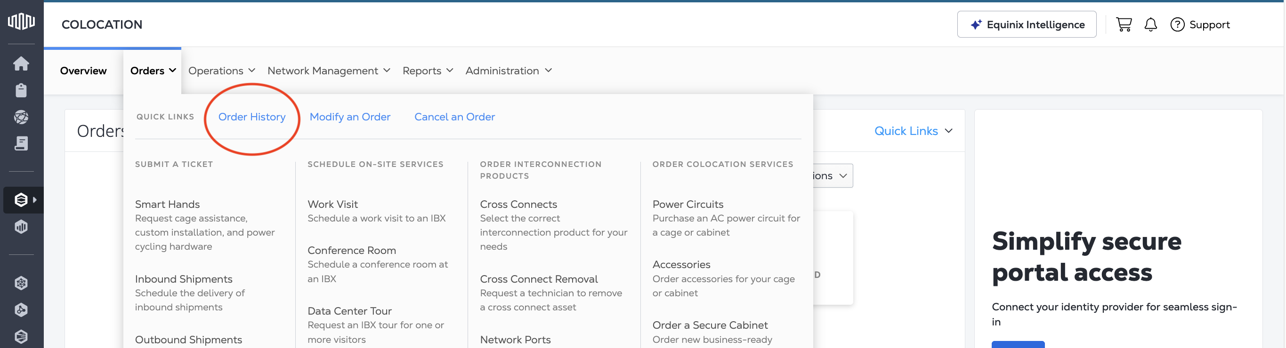Image resolution: width=1286 pixels, height=348 pixels.
Task: Switch to the Overview tab
Action: point(83,71)
